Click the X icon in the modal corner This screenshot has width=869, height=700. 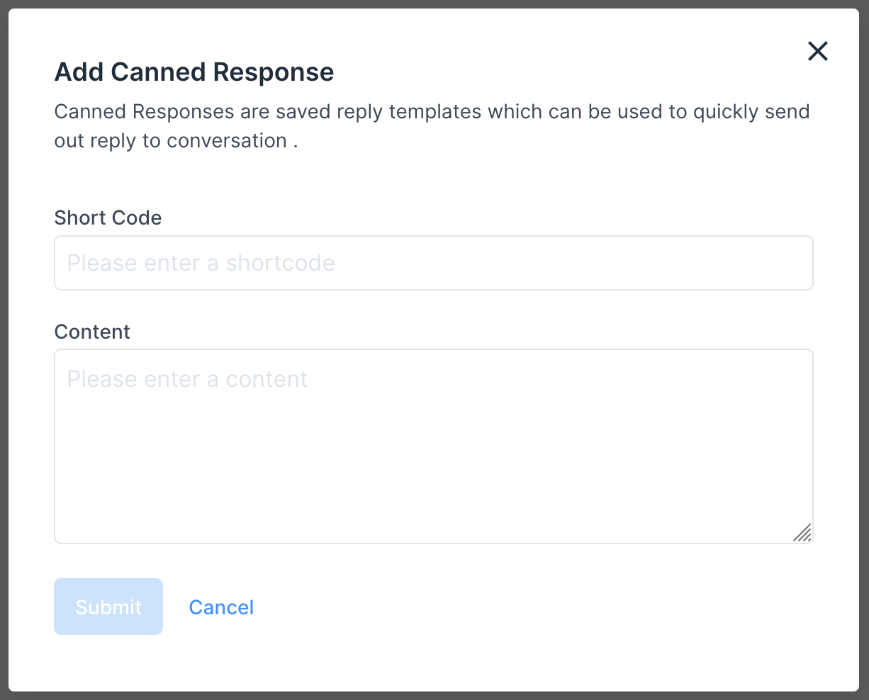tap(817, 51)
